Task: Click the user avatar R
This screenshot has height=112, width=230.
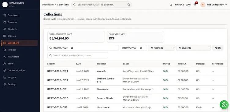Action: pos(203,5)
